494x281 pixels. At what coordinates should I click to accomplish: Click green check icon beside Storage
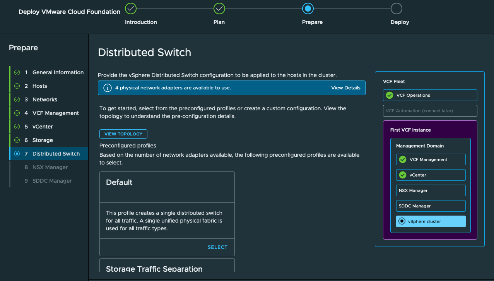tap(17, 140)
